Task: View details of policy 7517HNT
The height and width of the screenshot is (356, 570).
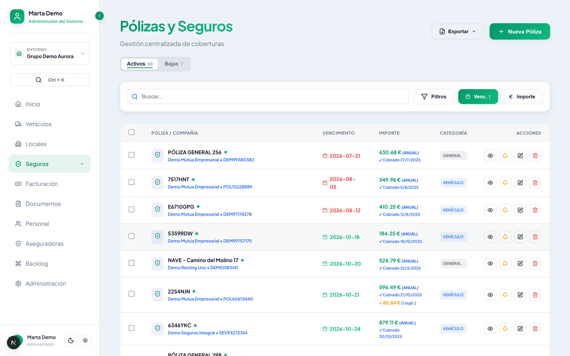Action: click(x=490, y=183)
